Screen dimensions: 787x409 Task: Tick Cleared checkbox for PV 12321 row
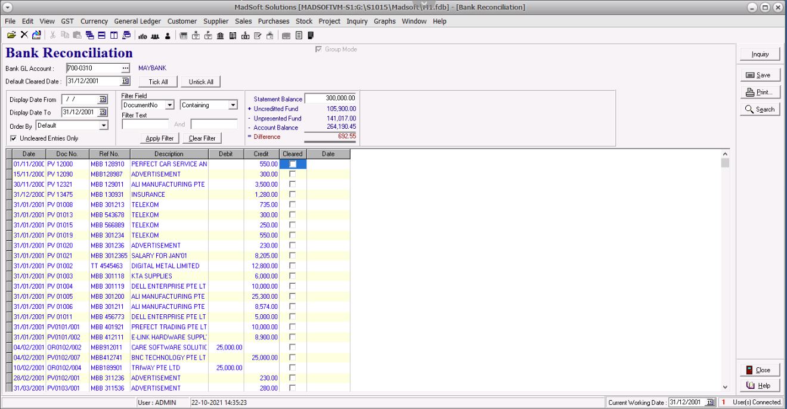point(292,184)
